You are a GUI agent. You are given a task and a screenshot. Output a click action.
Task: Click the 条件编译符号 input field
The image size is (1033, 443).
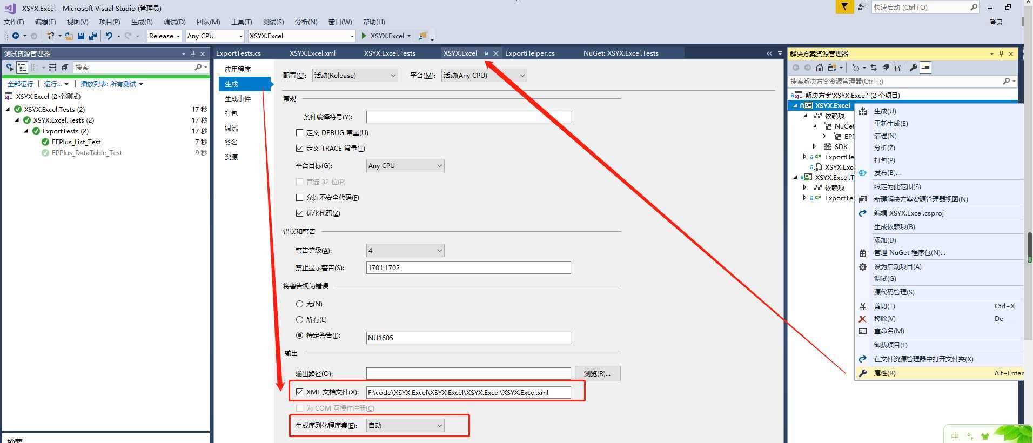(468, 117)
